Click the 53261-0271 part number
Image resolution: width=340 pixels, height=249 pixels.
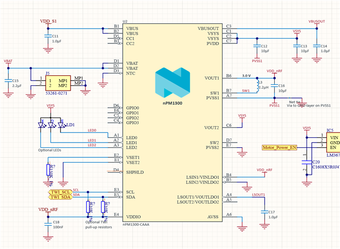pos(56,93)
